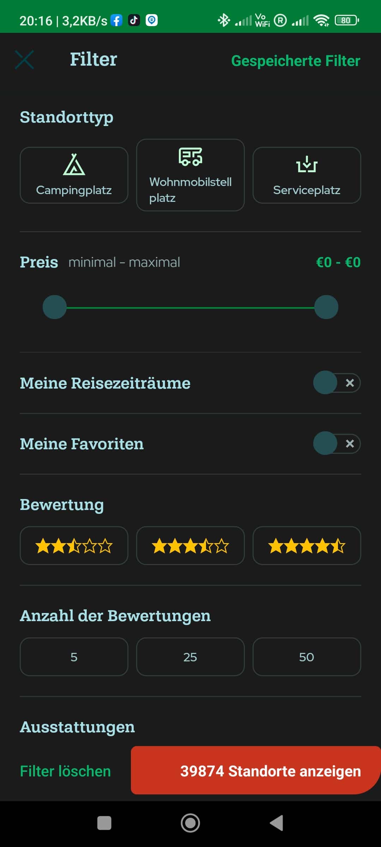Screen dimensions: 381x847
Task: Choose 25 as minimum review count
Action: (190, 657)
